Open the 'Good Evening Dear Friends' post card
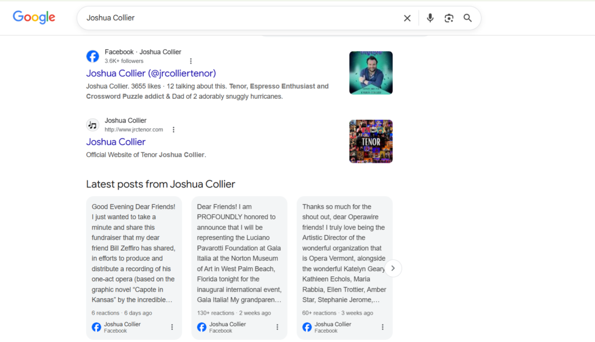595x342 pixels. tap(134, 268)
